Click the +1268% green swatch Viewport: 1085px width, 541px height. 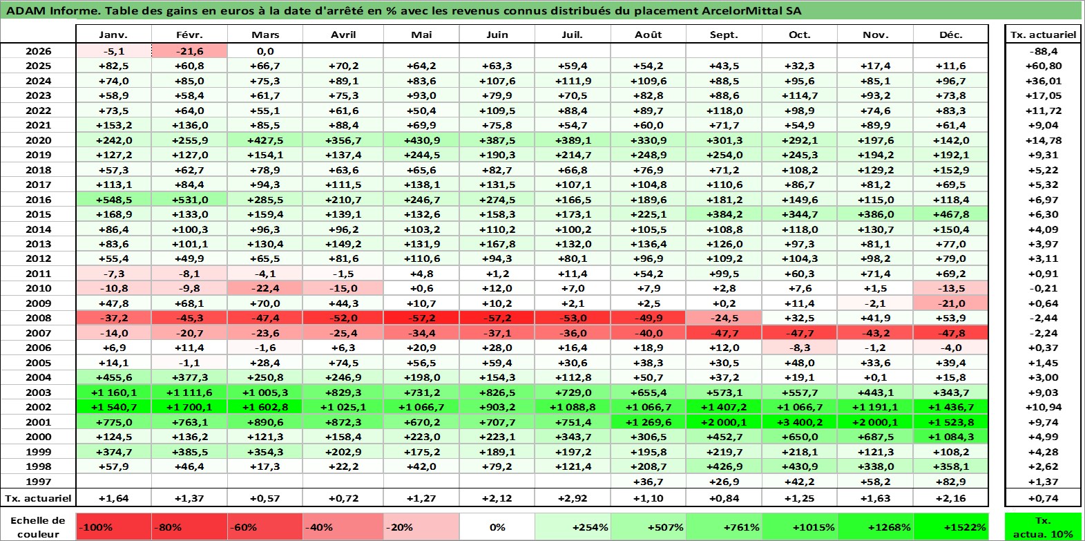click(x=875, y=526)
